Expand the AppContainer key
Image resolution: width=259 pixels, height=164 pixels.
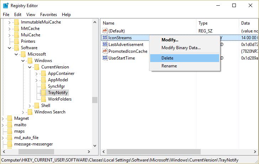[37, 73]
